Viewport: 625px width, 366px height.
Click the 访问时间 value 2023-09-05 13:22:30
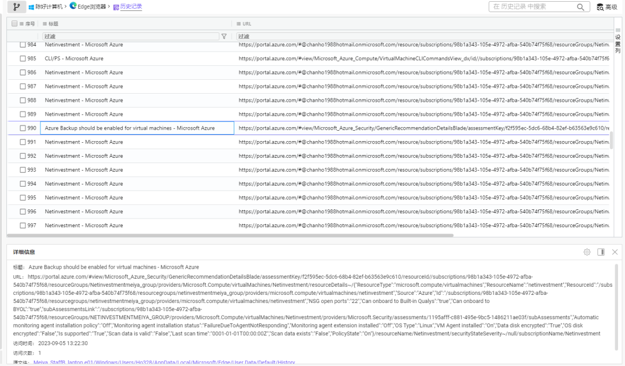(x=63, y=343)
